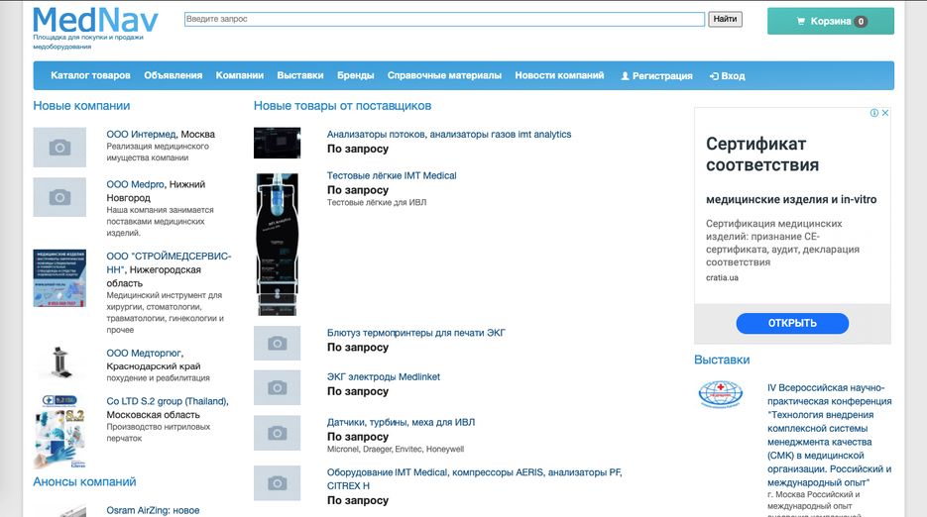This screenshot has width=927, height=517.
Task: Click the Найти search button
Action: coord(725,19)
